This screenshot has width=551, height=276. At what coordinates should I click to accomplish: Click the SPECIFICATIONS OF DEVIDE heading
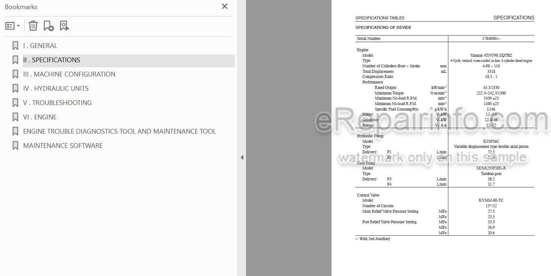(x=383, y=27)
